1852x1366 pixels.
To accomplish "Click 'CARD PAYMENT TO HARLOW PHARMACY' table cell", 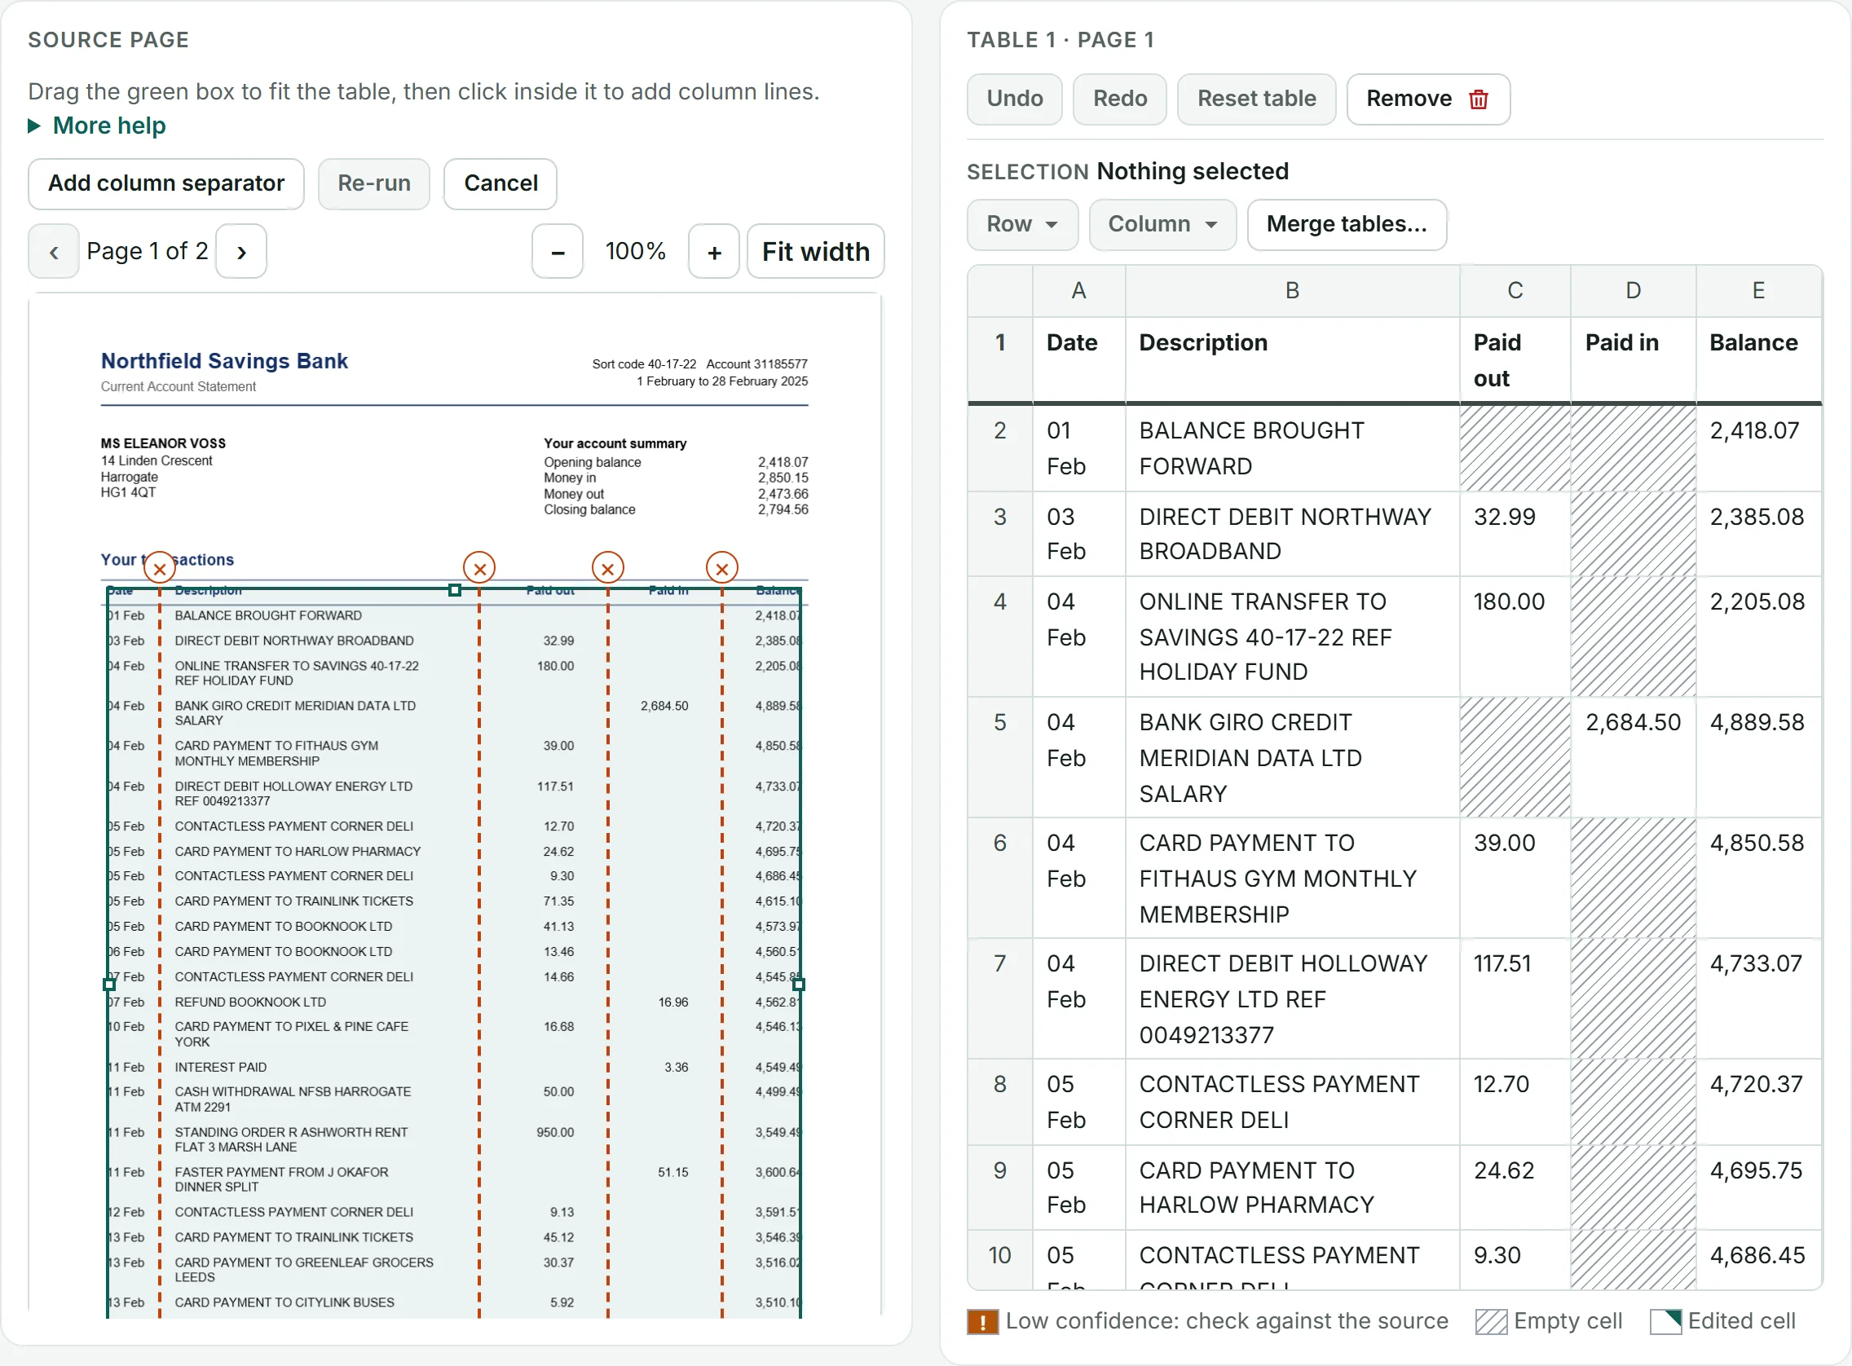I will [x=1292, y=1188].
